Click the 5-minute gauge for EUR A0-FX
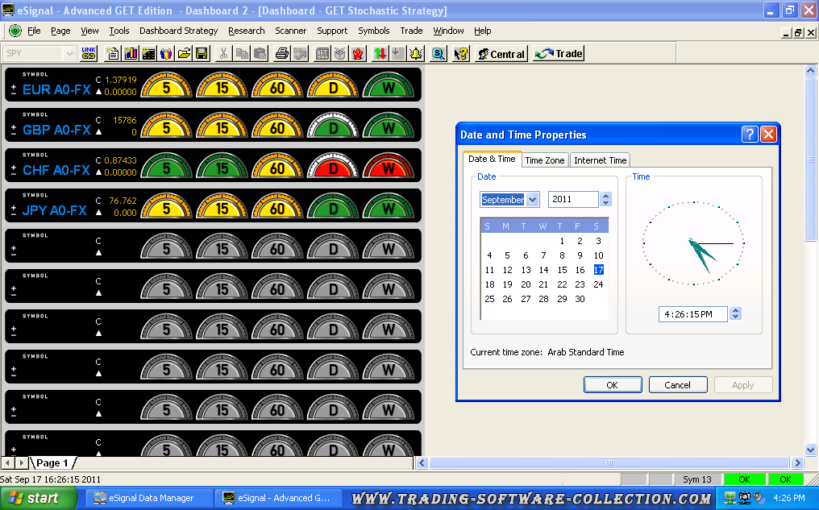The image size is (819, 510). coord(166,86)
